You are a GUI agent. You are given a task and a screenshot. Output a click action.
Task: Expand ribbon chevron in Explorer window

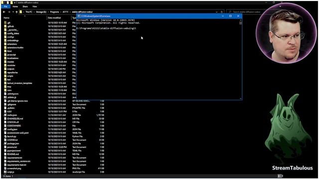[x=280, y=6]
